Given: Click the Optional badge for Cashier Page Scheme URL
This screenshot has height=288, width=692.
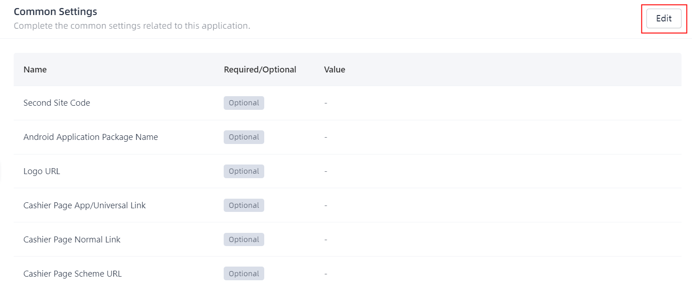Looking at the screenshot, I should pos(244,274).
